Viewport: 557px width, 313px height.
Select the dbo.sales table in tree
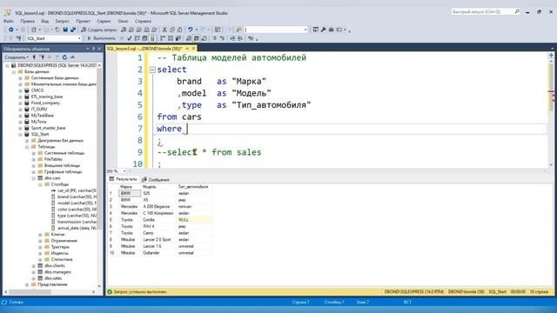pyautogui.click(x=53, y=278)
